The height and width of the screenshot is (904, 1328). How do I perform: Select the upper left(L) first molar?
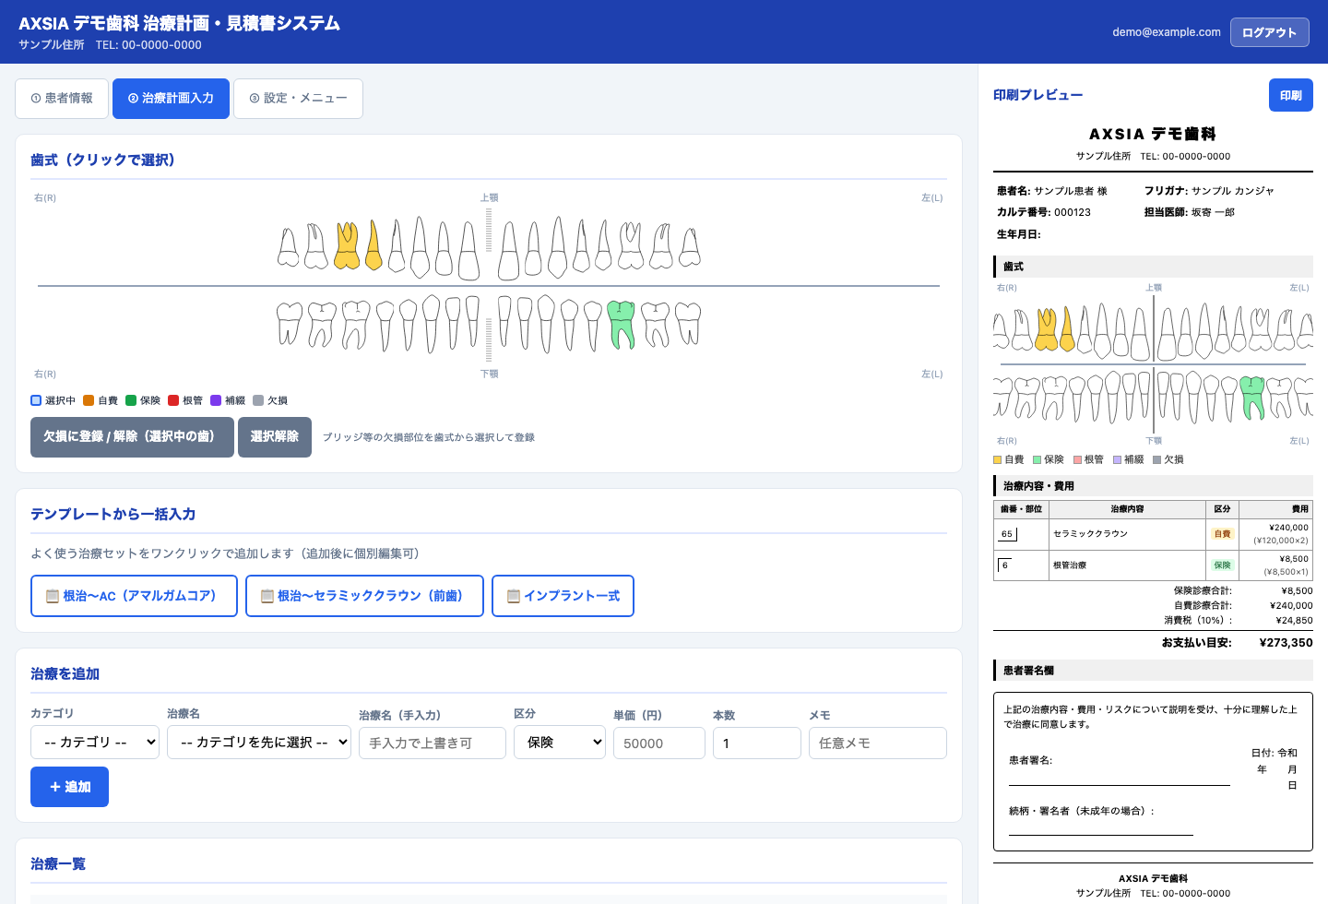coord(631,246)
